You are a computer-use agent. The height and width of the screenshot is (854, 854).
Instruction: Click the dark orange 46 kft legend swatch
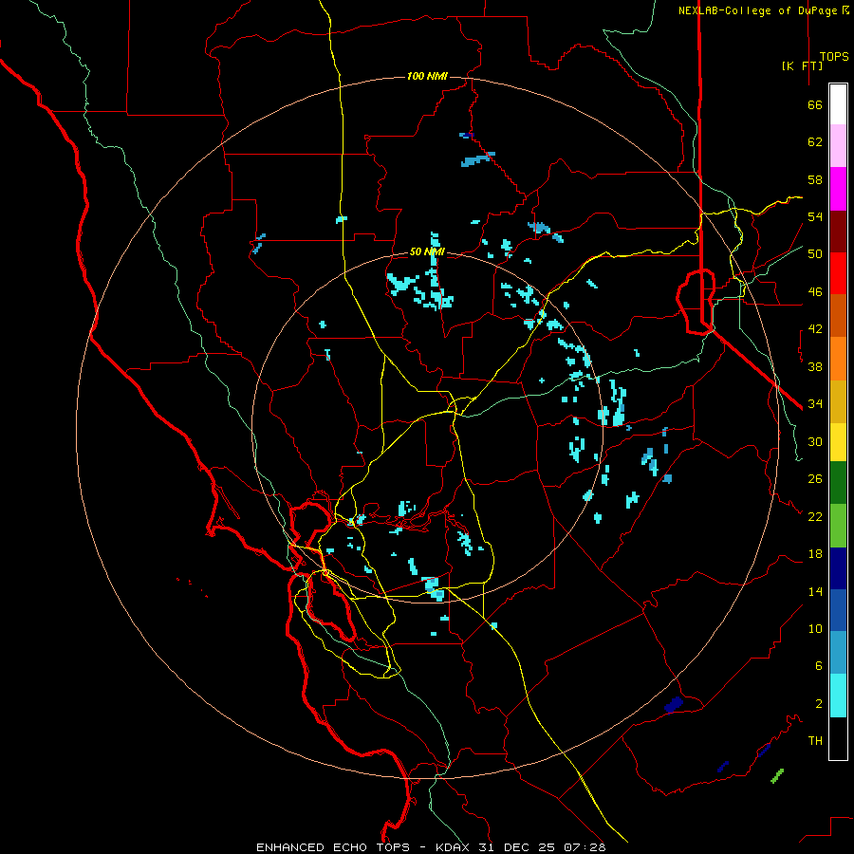[838, 316]
